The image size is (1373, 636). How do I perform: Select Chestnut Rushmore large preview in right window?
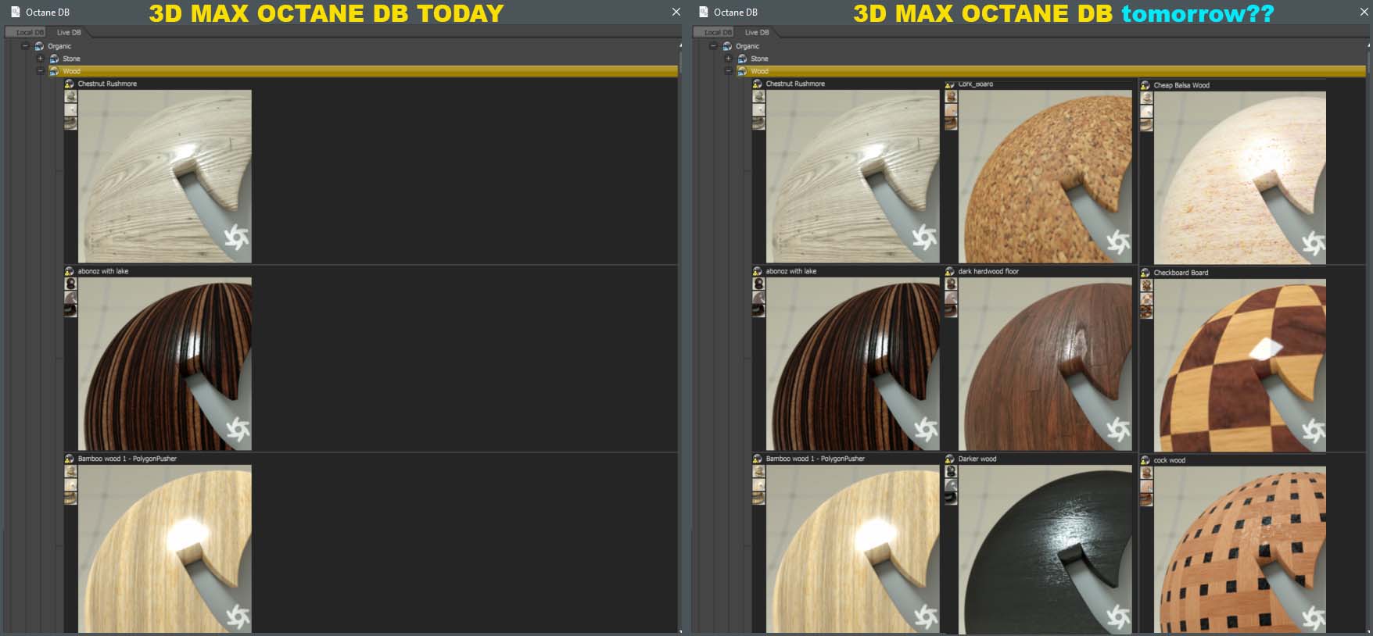(x=853, y=176)
